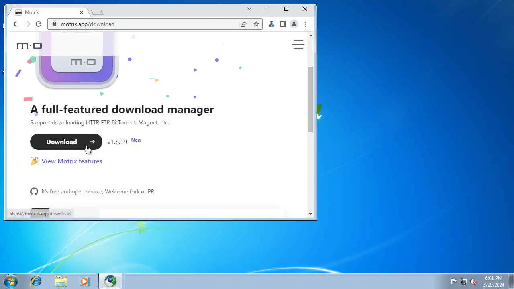Click the scrollbar up arrow
The width and height of the screenshot is (514, 289).
pos(310,36)
